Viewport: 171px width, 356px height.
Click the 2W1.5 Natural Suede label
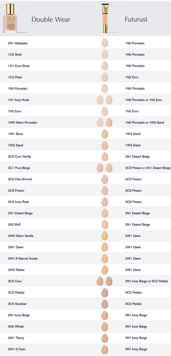23,258
